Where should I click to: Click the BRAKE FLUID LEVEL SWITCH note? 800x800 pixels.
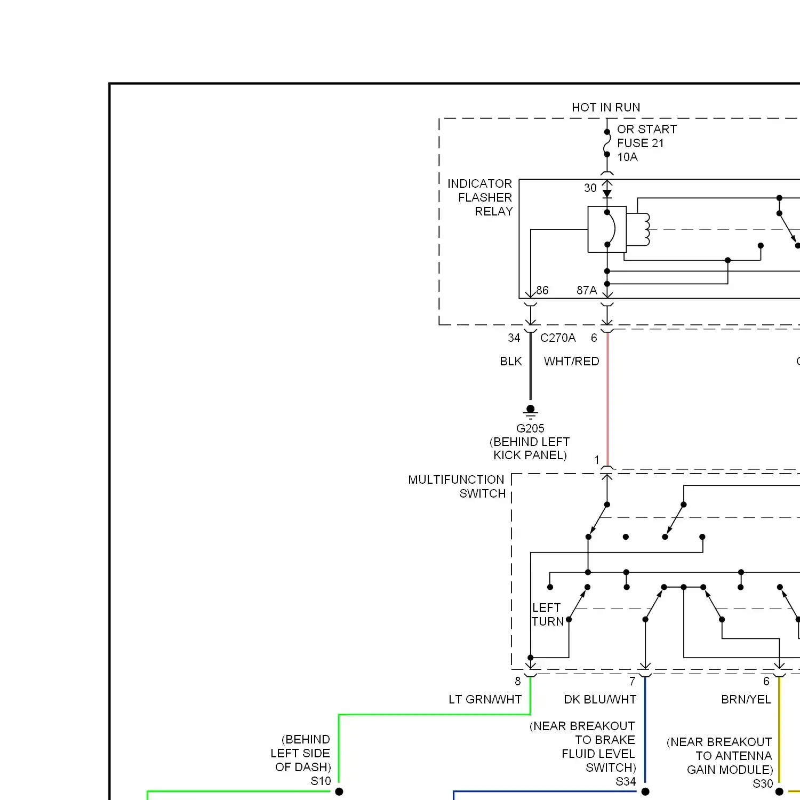click(582, 747)
